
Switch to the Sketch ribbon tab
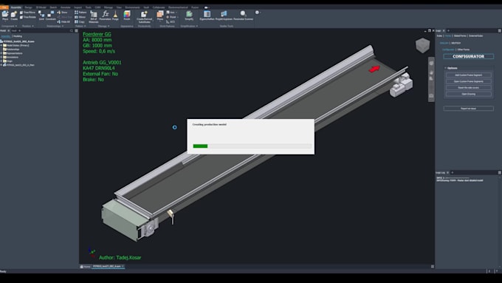point(53,7)
